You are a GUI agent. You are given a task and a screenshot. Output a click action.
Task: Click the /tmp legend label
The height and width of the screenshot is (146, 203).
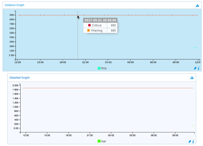pos(104,68)
